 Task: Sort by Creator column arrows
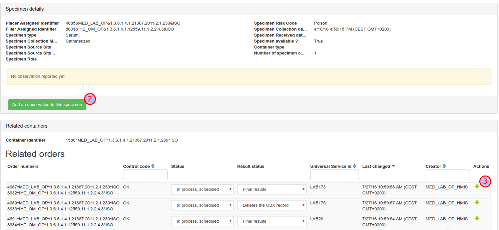click(x=444, y=166)
